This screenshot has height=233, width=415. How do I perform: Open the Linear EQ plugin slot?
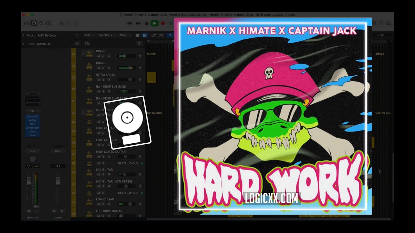pos(32,116)
